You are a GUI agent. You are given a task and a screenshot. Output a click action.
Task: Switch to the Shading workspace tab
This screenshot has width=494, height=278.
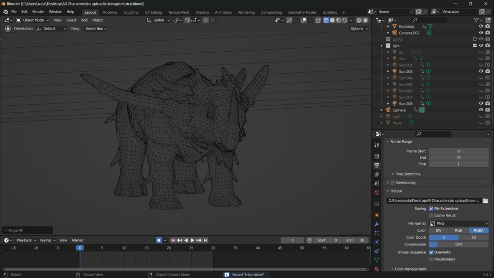[x=202, y=12]
